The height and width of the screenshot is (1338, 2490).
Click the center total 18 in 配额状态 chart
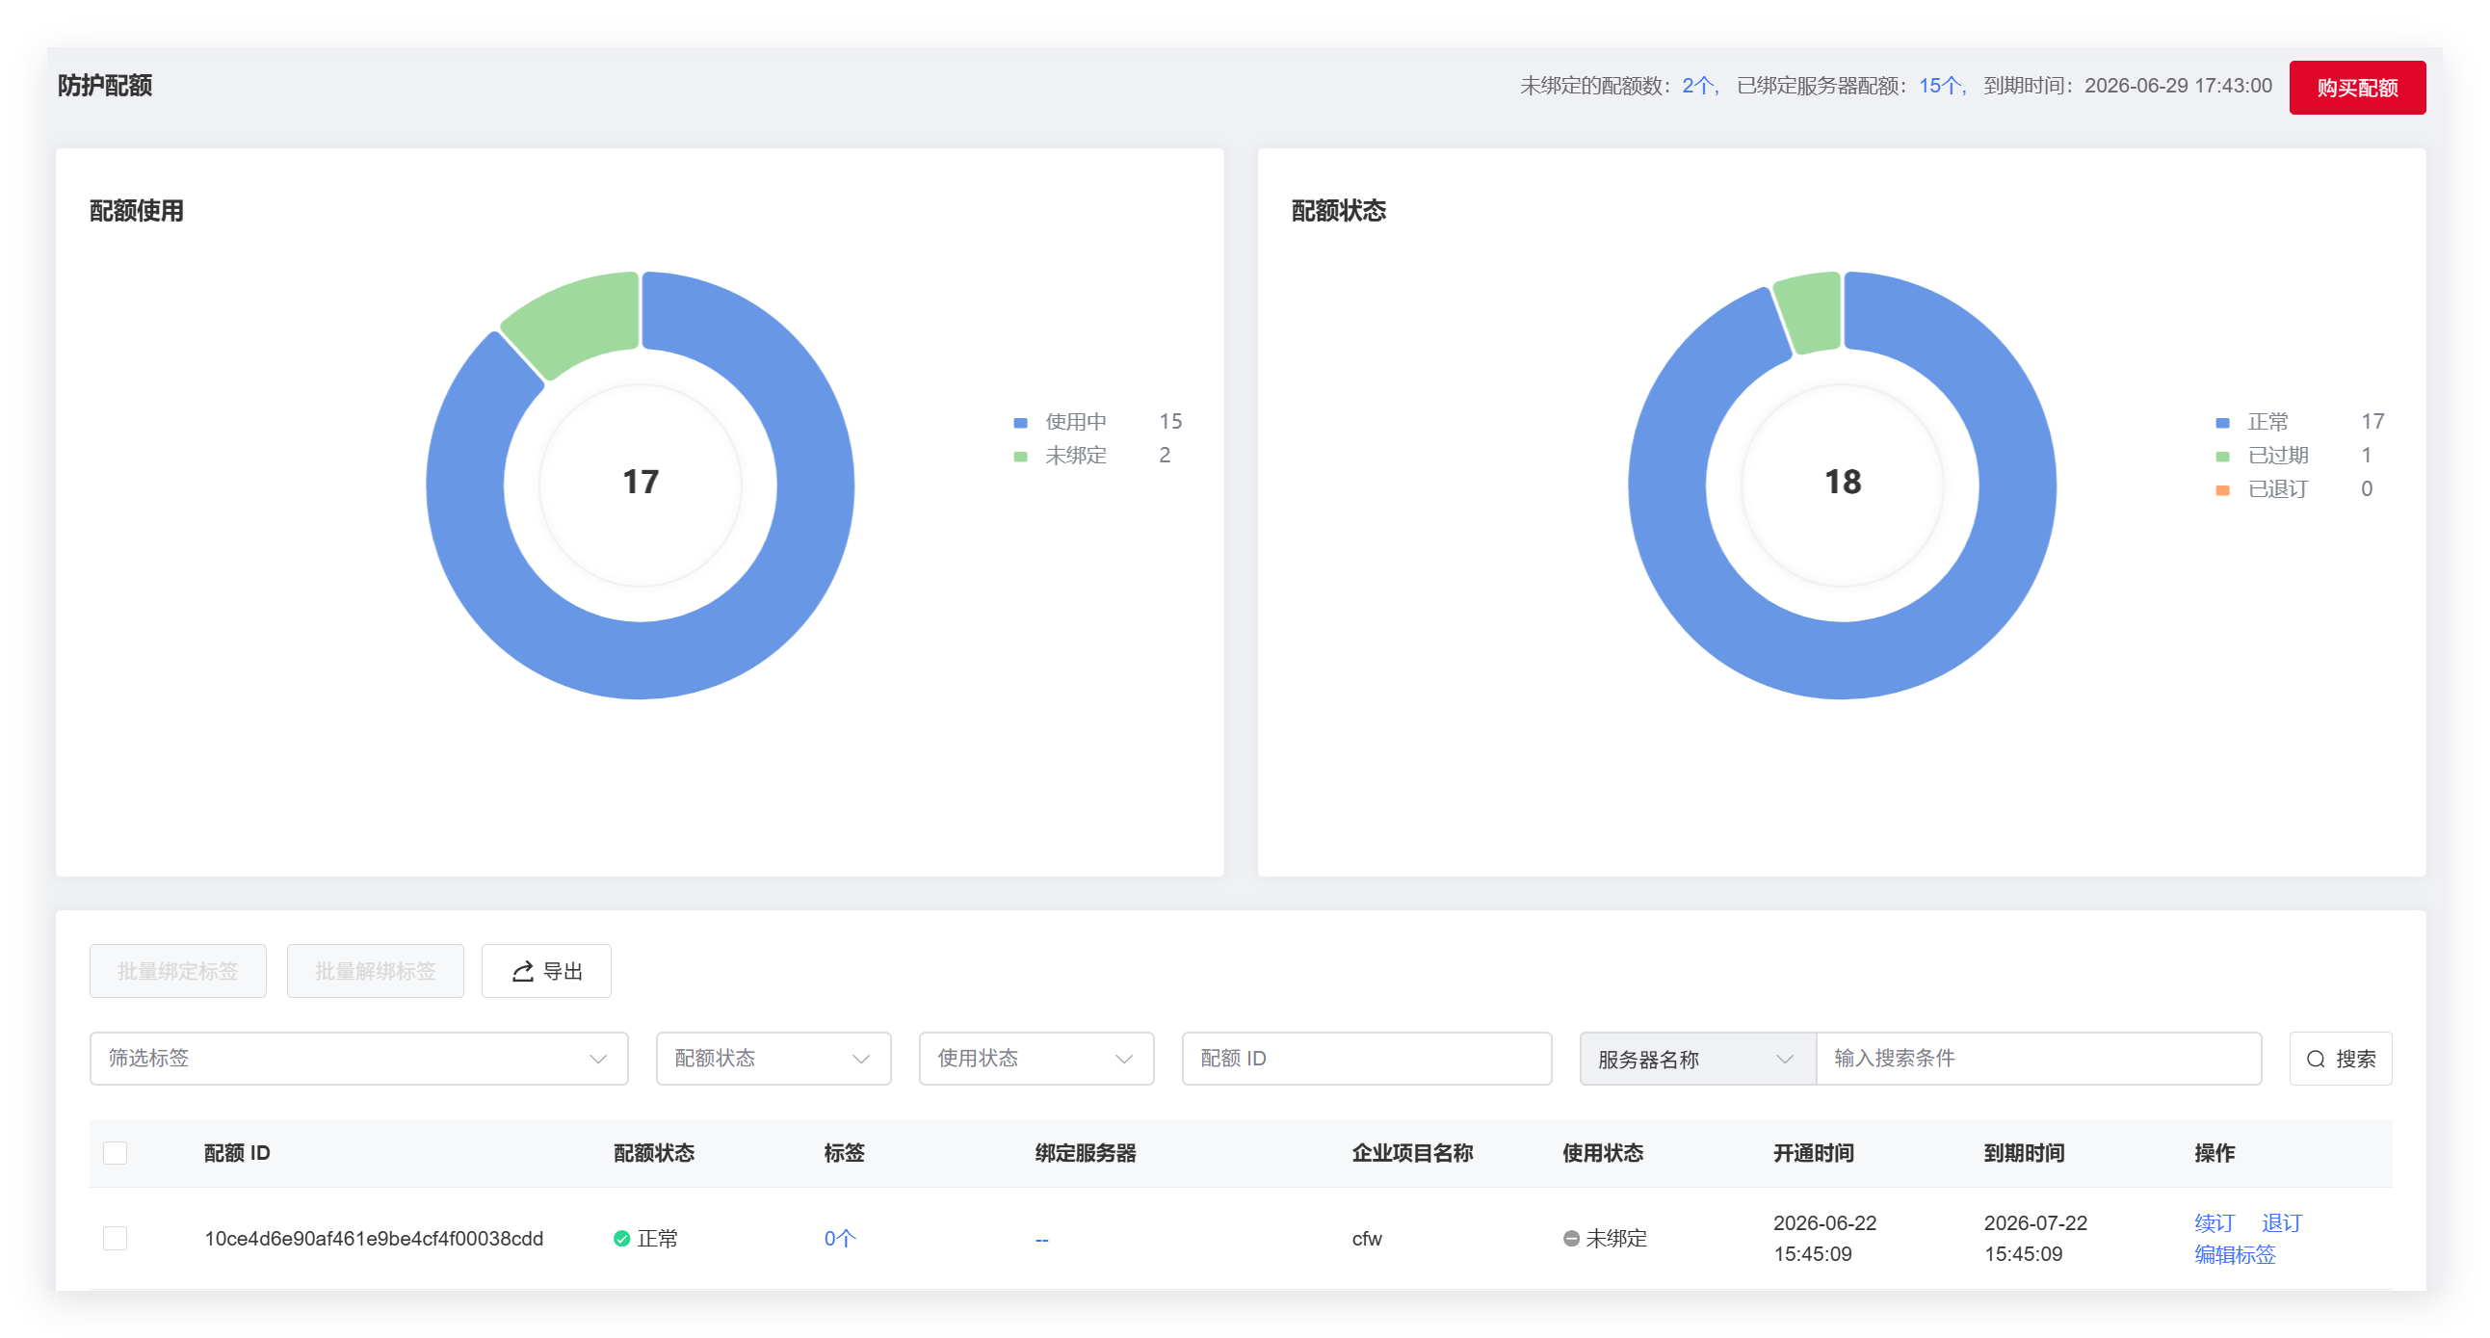pyautogui.click(x=1843, y=482)
